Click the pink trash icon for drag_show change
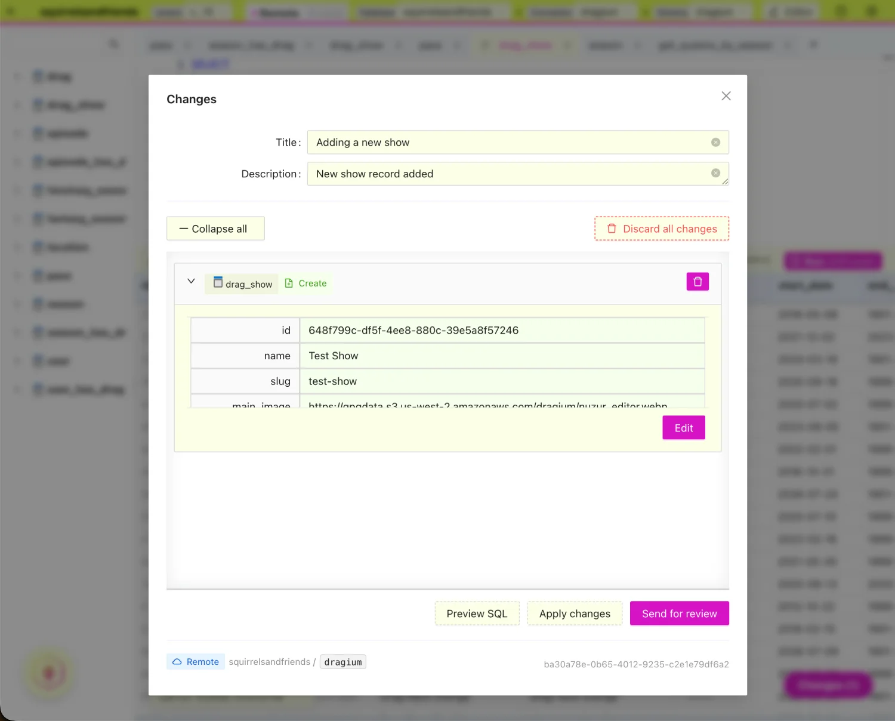895x721 pixels. (x=698, y=282)
